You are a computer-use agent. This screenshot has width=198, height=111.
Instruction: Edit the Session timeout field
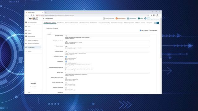(x=107, y=47)
